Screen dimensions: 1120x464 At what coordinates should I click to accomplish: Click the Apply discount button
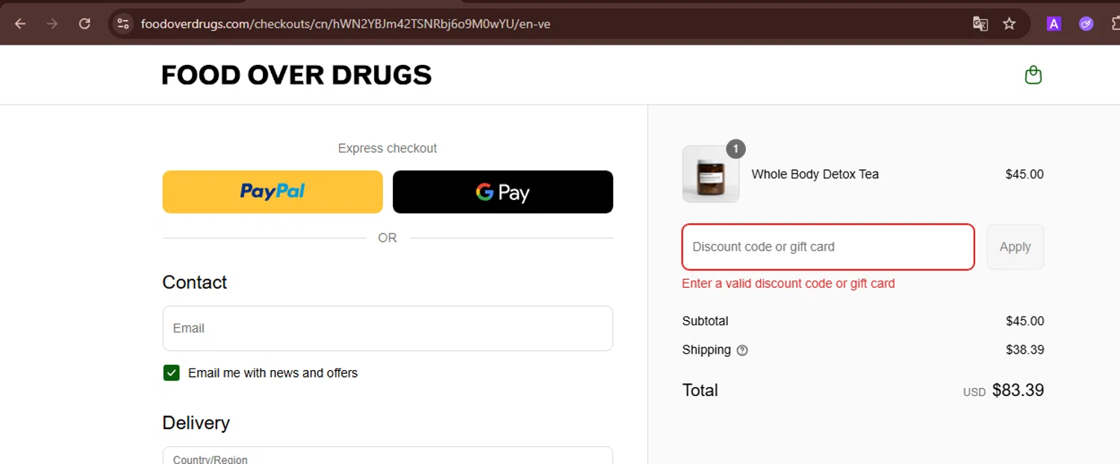click(x=1015, y=247)
